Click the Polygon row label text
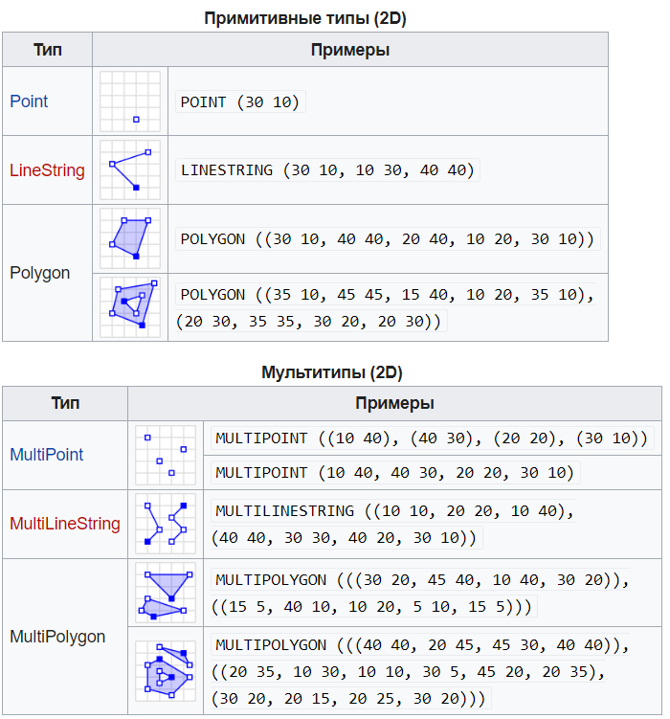The height and width of the screenshot is (719, 670). 40,273
